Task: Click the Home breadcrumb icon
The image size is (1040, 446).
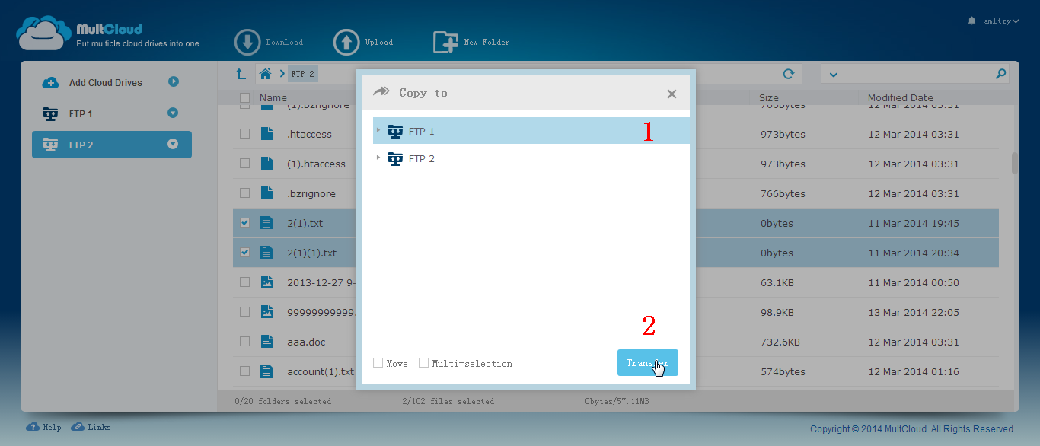Action: 265,74
